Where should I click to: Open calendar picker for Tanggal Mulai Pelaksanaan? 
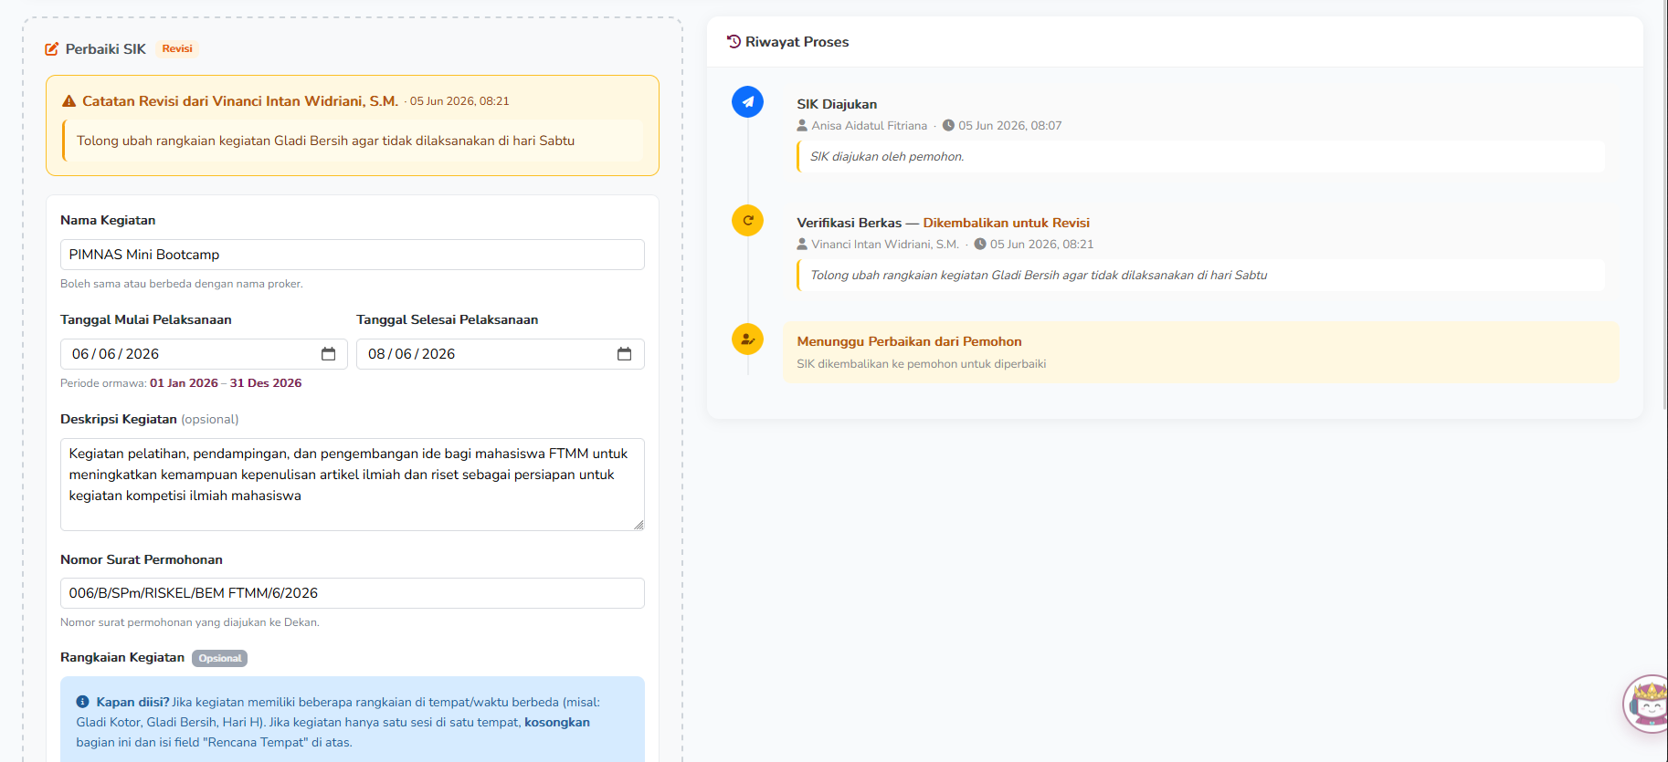click(x=329, y=354)
